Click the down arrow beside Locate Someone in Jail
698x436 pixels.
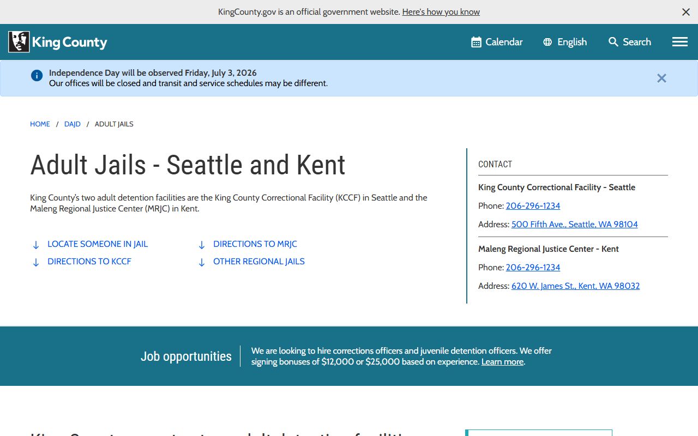click(36, 245)
